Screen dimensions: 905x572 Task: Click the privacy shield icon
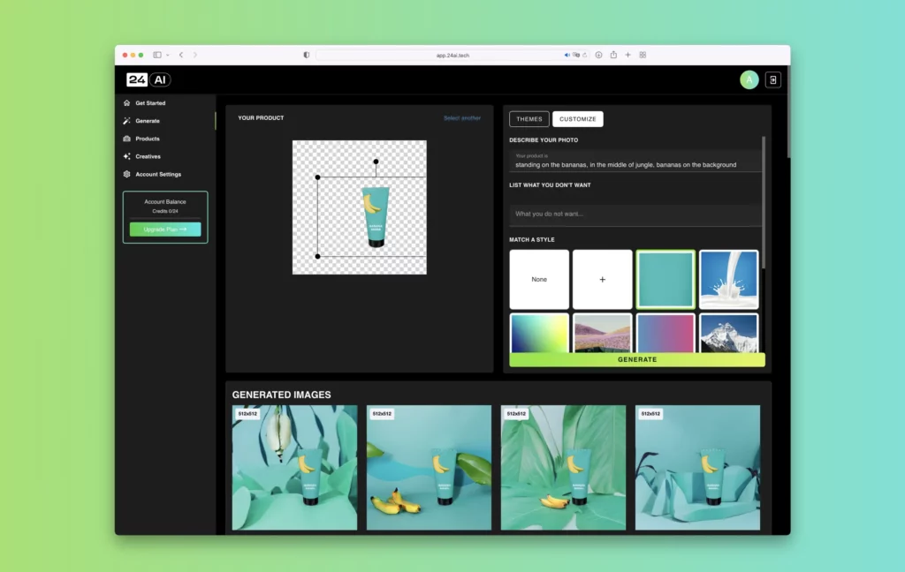pos(307,55)
